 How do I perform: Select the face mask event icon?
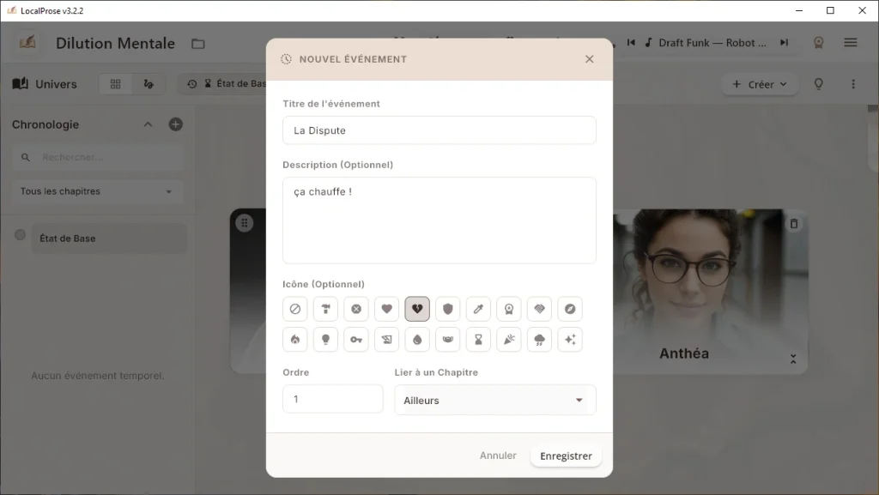[x=448, y=340]
